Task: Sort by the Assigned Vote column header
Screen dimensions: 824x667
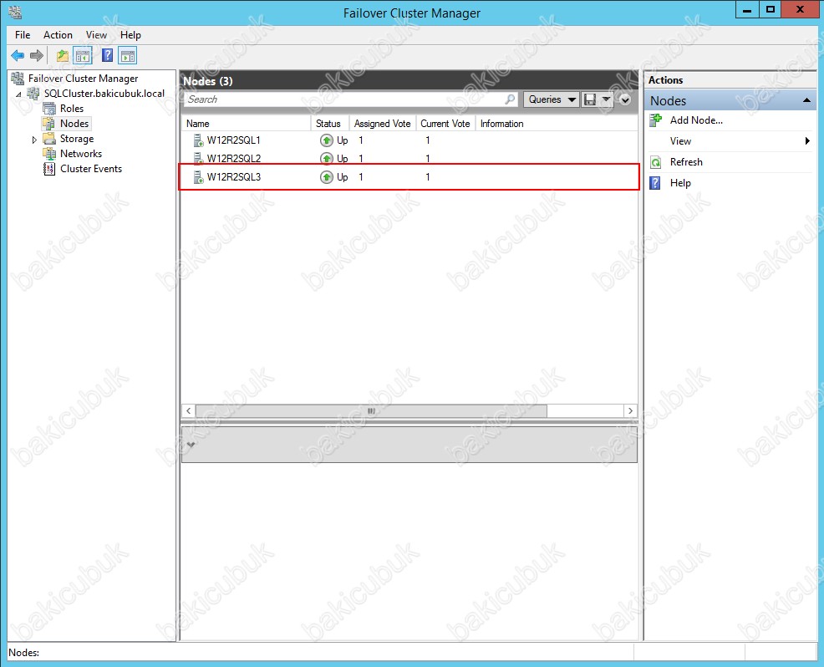Action: point(383,124)
